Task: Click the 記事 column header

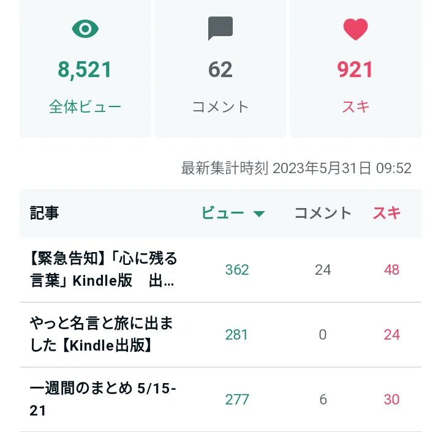Action: [x=44, y=213]
